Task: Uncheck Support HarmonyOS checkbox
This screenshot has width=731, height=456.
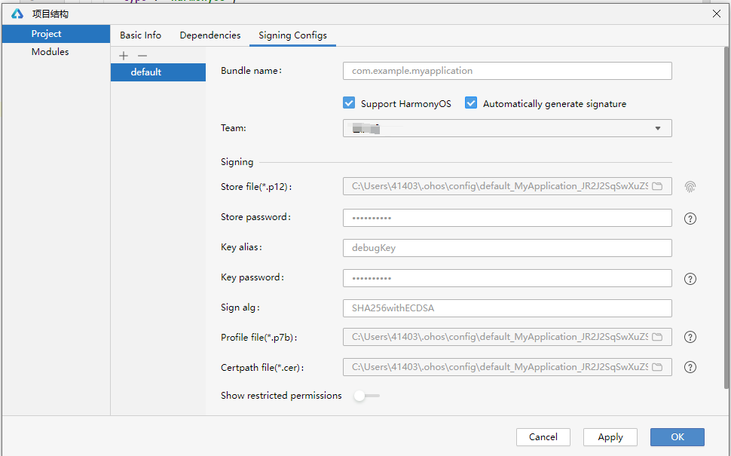Action: (349, 103)
